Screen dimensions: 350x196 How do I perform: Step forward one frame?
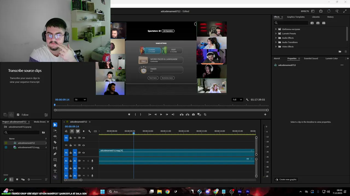167,115
